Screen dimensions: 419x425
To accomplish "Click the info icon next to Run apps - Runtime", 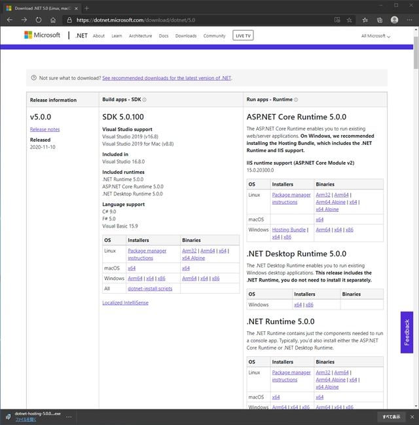I will (x=296, y=100).
